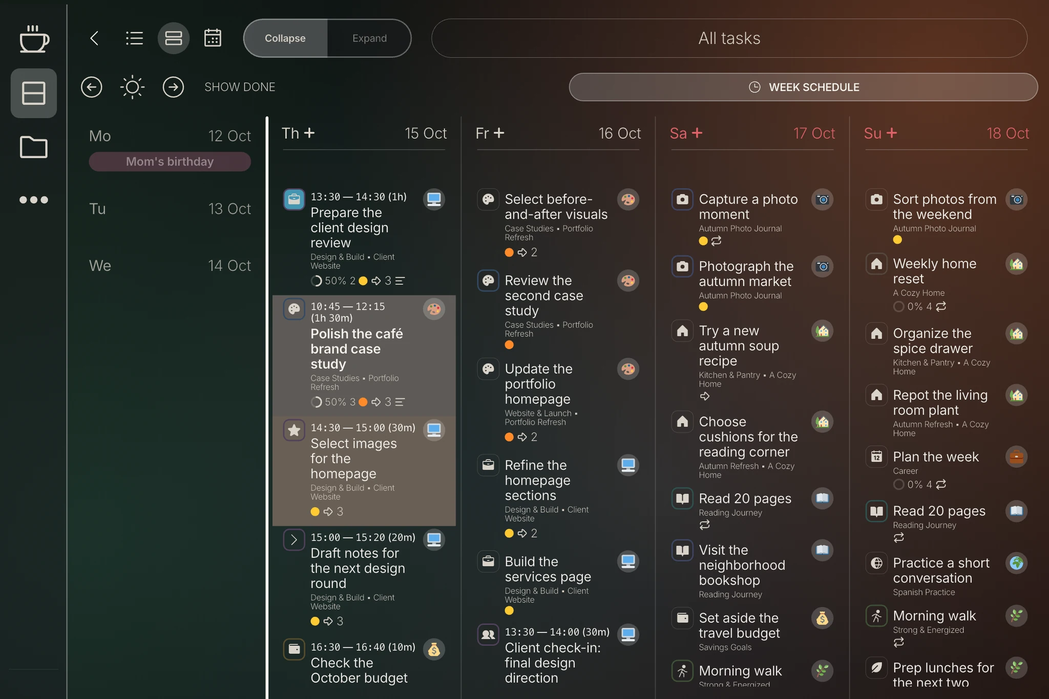Image resolution: width=1049 pixels, height=699 pixels.
Task: Check off Read 20 pages on Saturday
Action: [x=682, y=499]
